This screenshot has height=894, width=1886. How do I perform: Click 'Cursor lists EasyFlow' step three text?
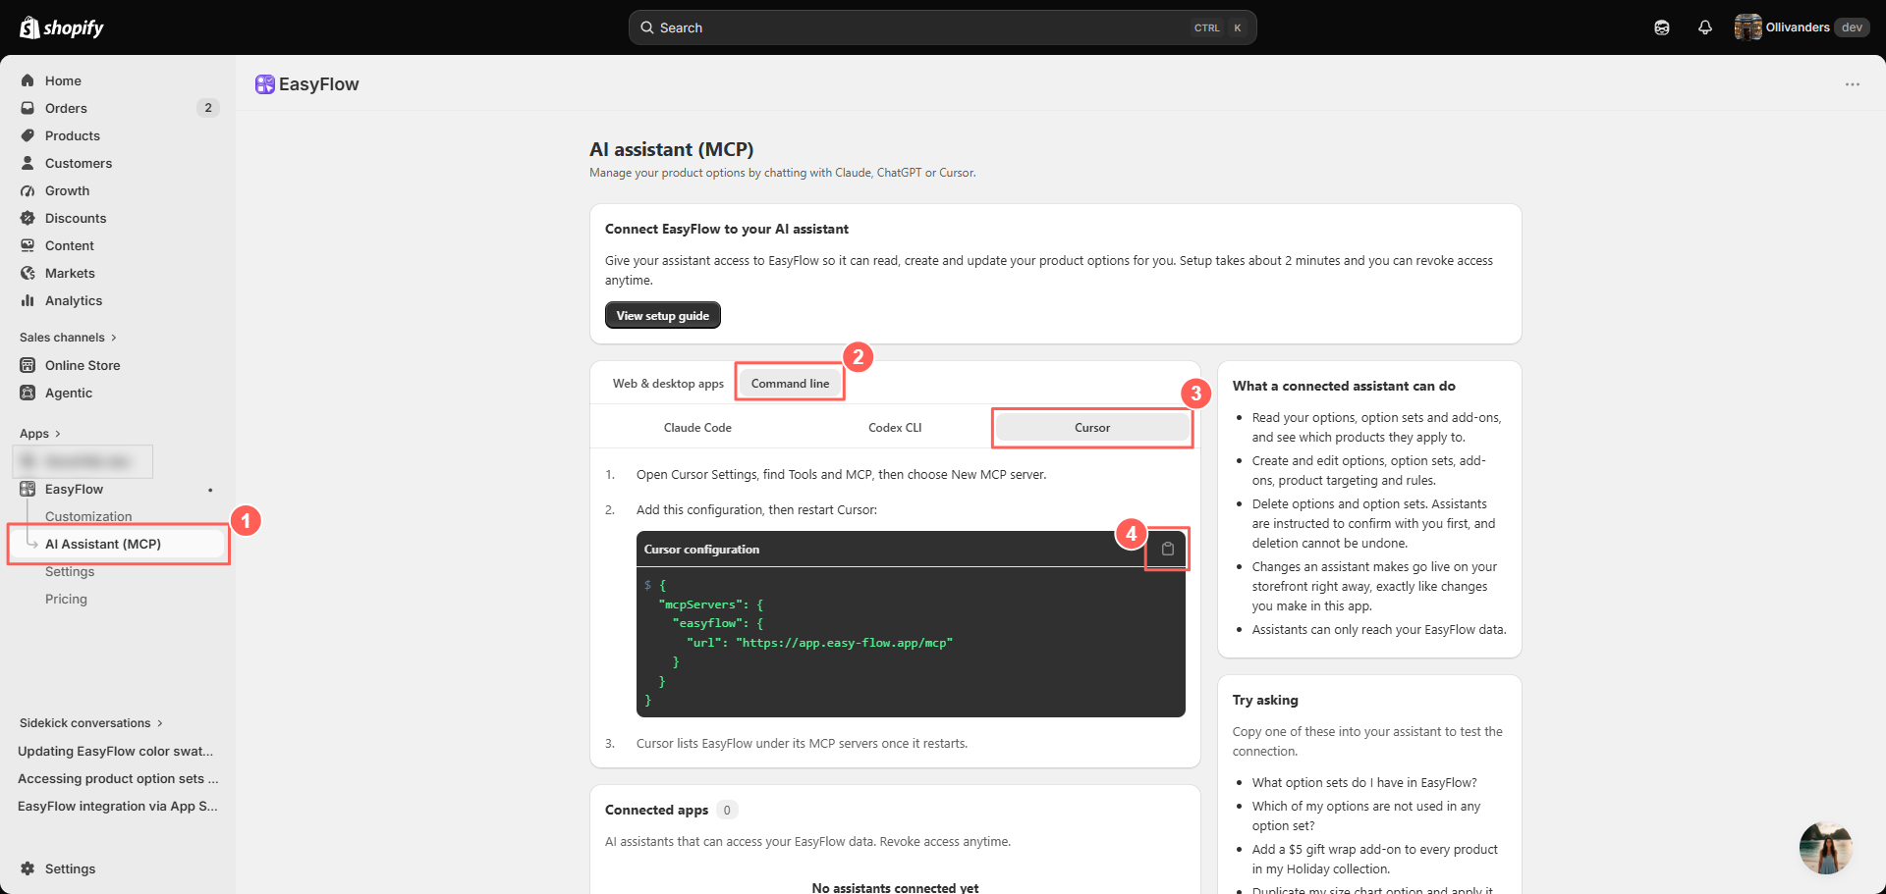coord(802,743)
